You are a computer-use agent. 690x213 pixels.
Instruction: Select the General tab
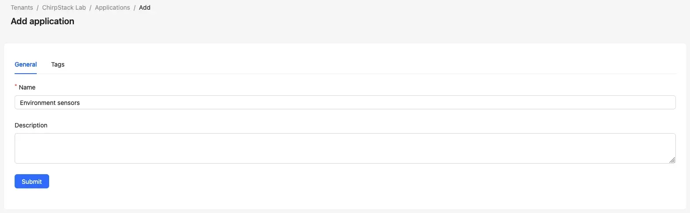[26, 64]
